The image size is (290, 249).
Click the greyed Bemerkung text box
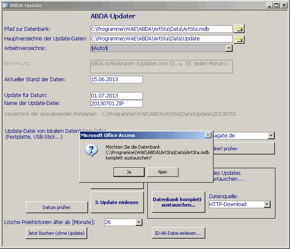coord(161,67)
